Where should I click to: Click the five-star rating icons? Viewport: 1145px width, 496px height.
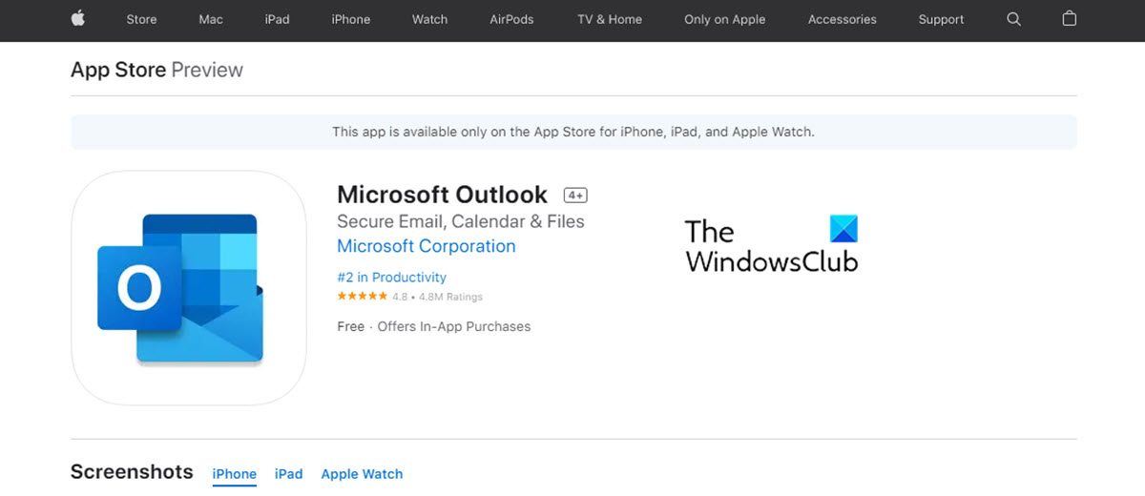(x=363, y=297)
